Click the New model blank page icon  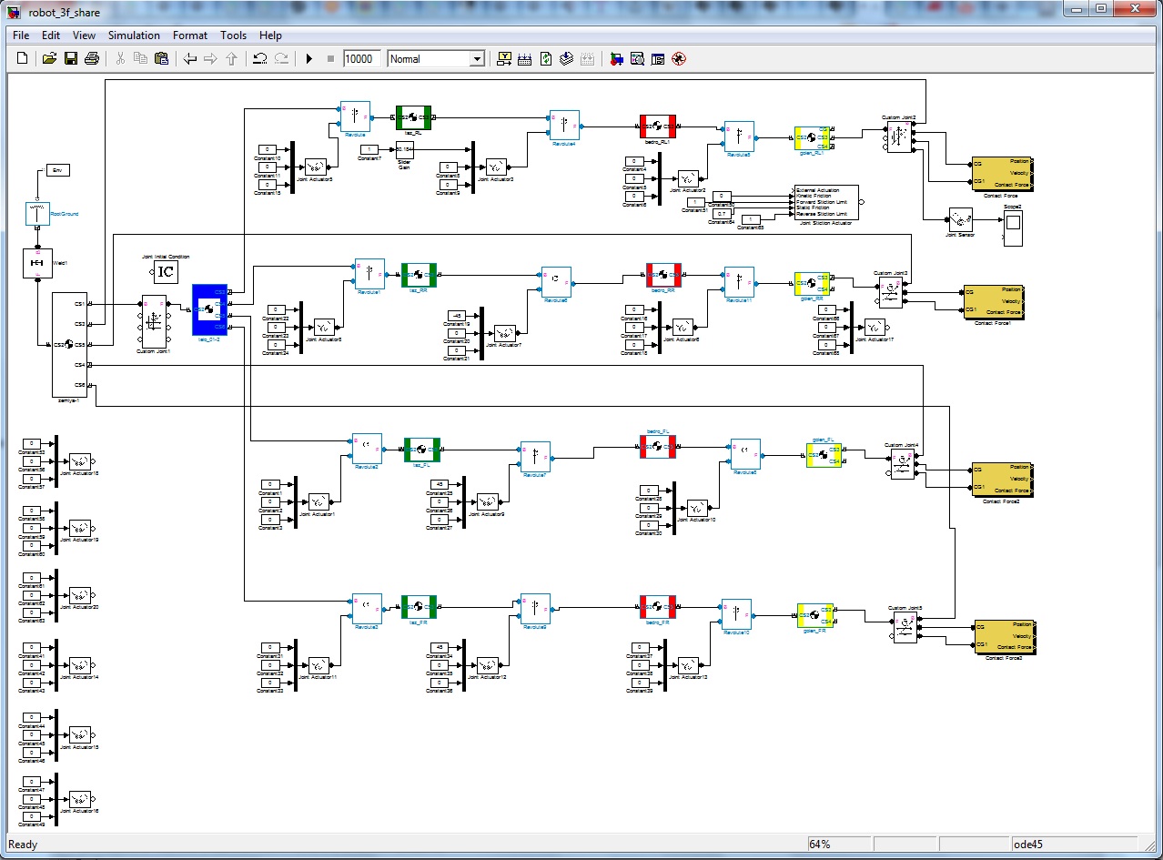click(x=23, y=59)
